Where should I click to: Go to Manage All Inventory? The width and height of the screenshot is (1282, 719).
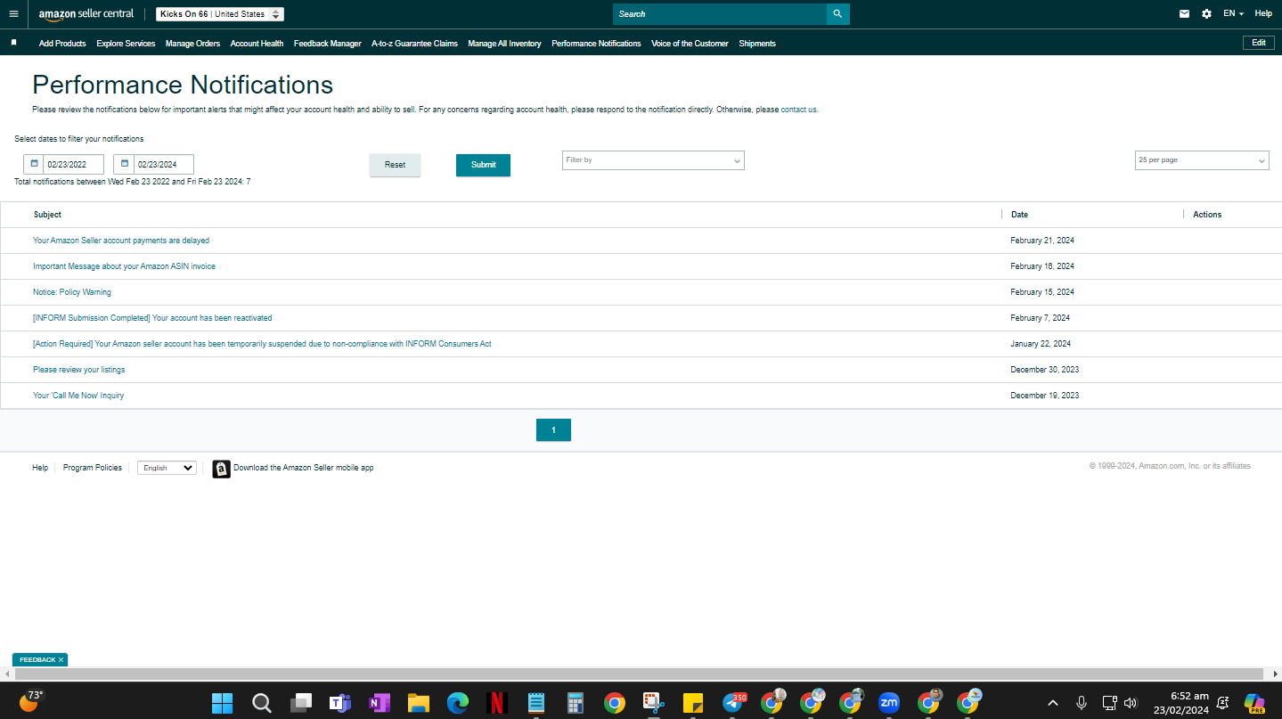[504, 44]
